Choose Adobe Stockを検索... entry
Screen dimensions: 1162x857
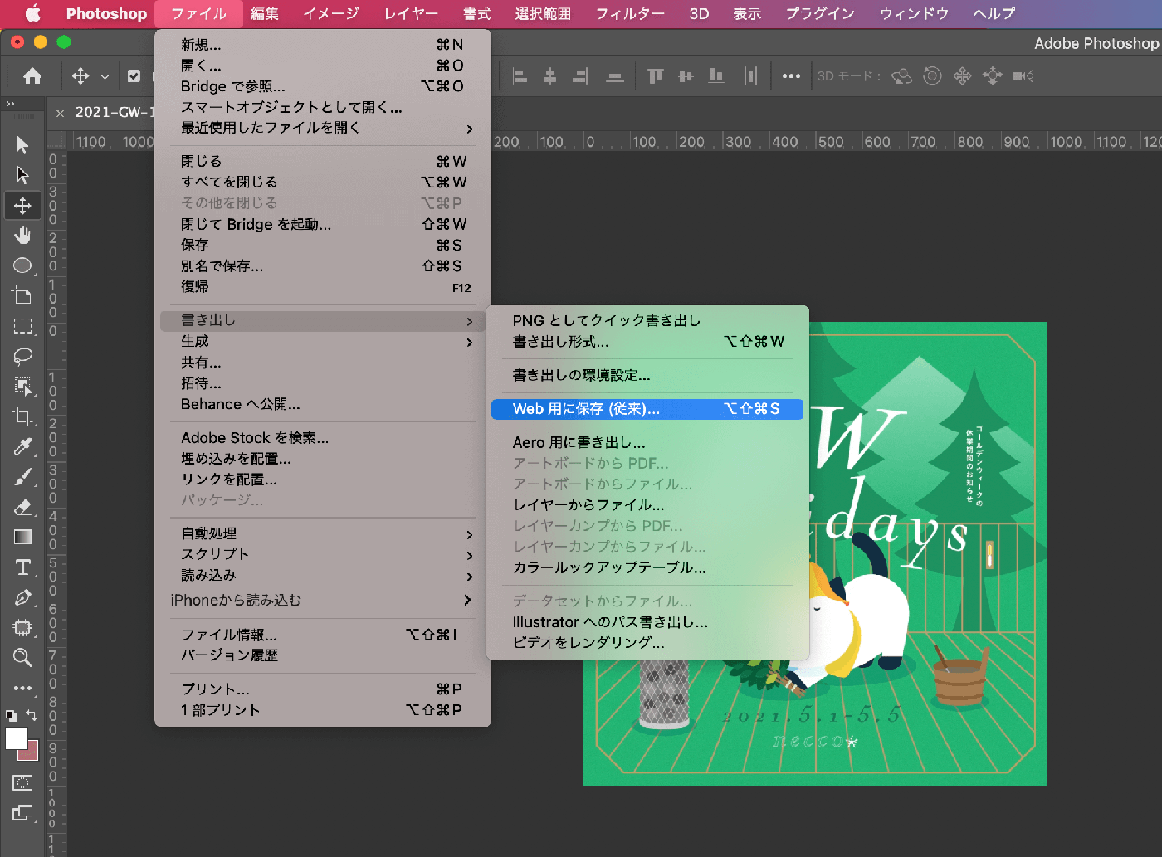323,438
